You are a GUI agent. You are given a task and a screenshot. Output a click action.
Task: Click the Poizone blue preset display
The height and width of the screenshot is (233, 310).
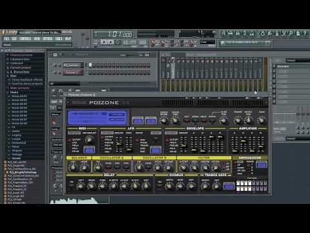click(98, 117)
